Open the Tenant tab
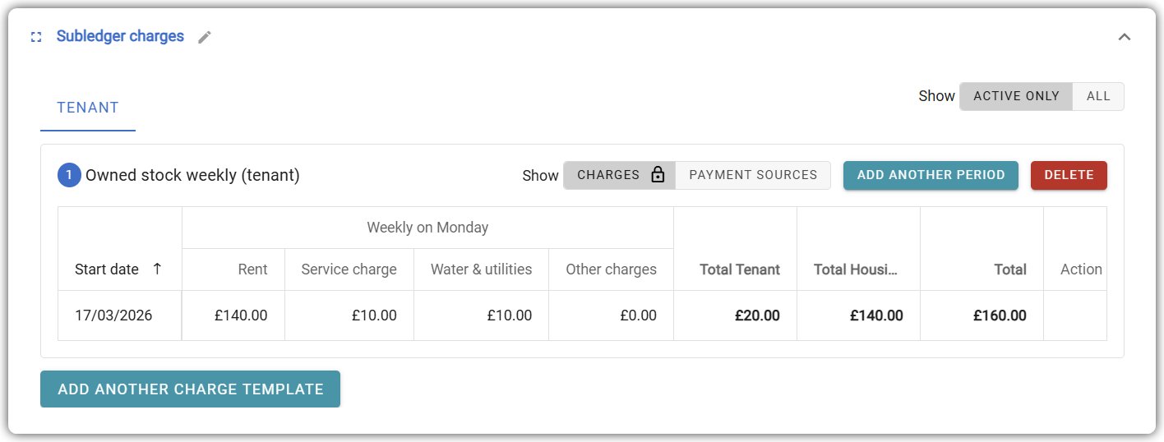 coord(88,108)
